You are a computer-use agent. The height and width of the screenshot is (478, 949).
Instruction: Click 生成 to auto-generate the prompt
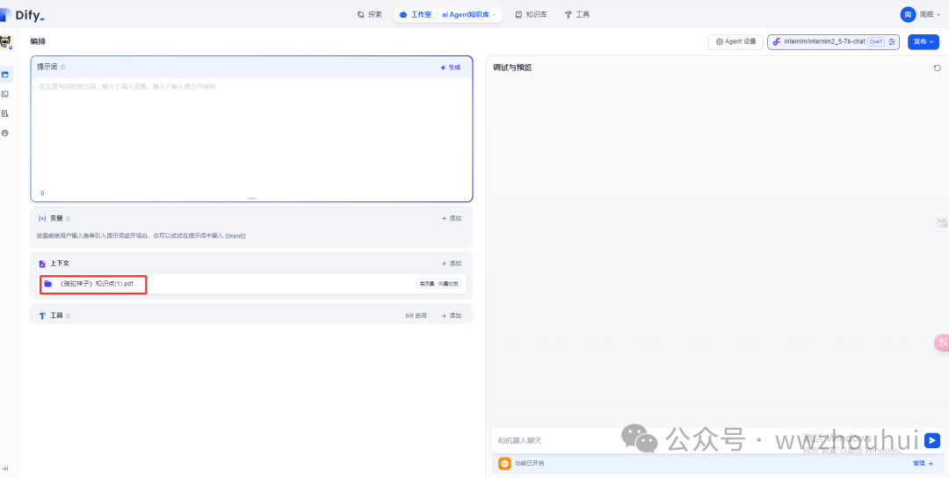pos(450,67)
